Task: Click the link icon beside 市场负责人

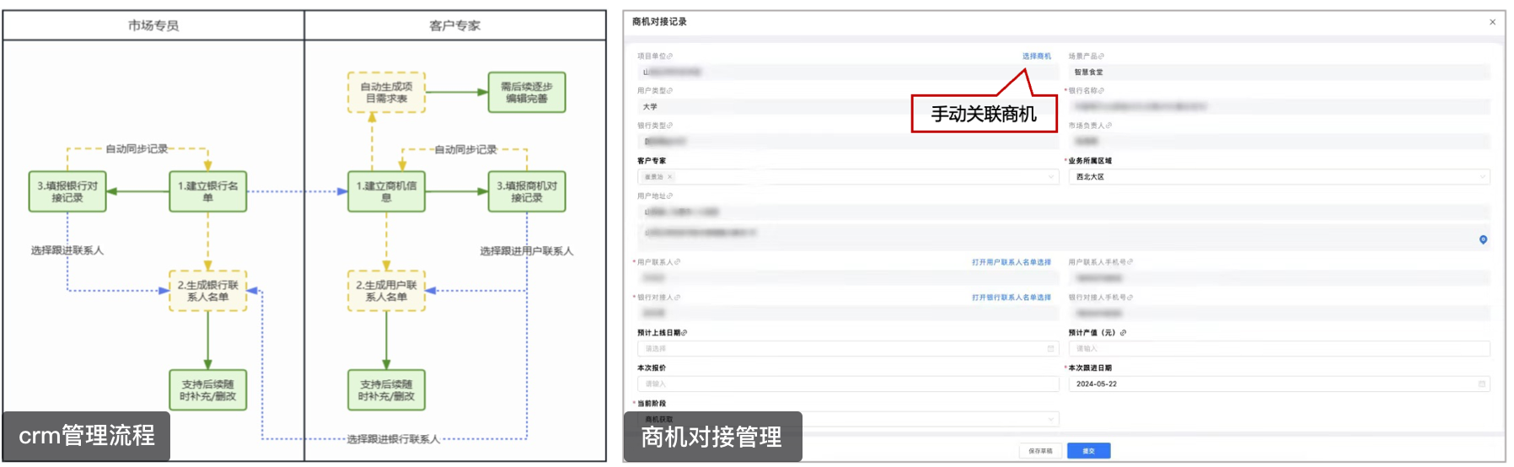Action: click(1108, 126)
